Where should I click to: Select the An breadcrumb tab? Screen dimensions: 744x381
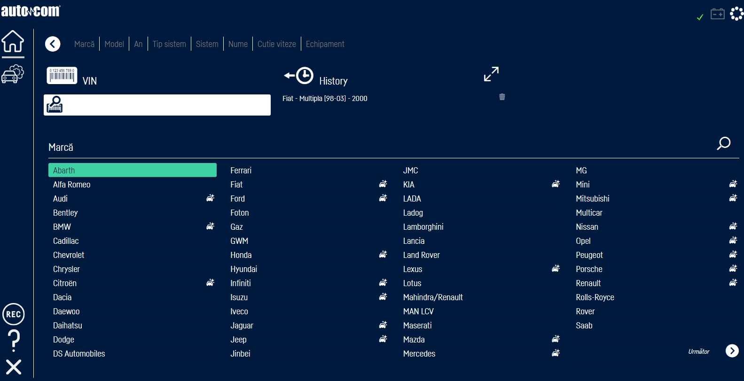pyautogui.click(x=138, y=44)
